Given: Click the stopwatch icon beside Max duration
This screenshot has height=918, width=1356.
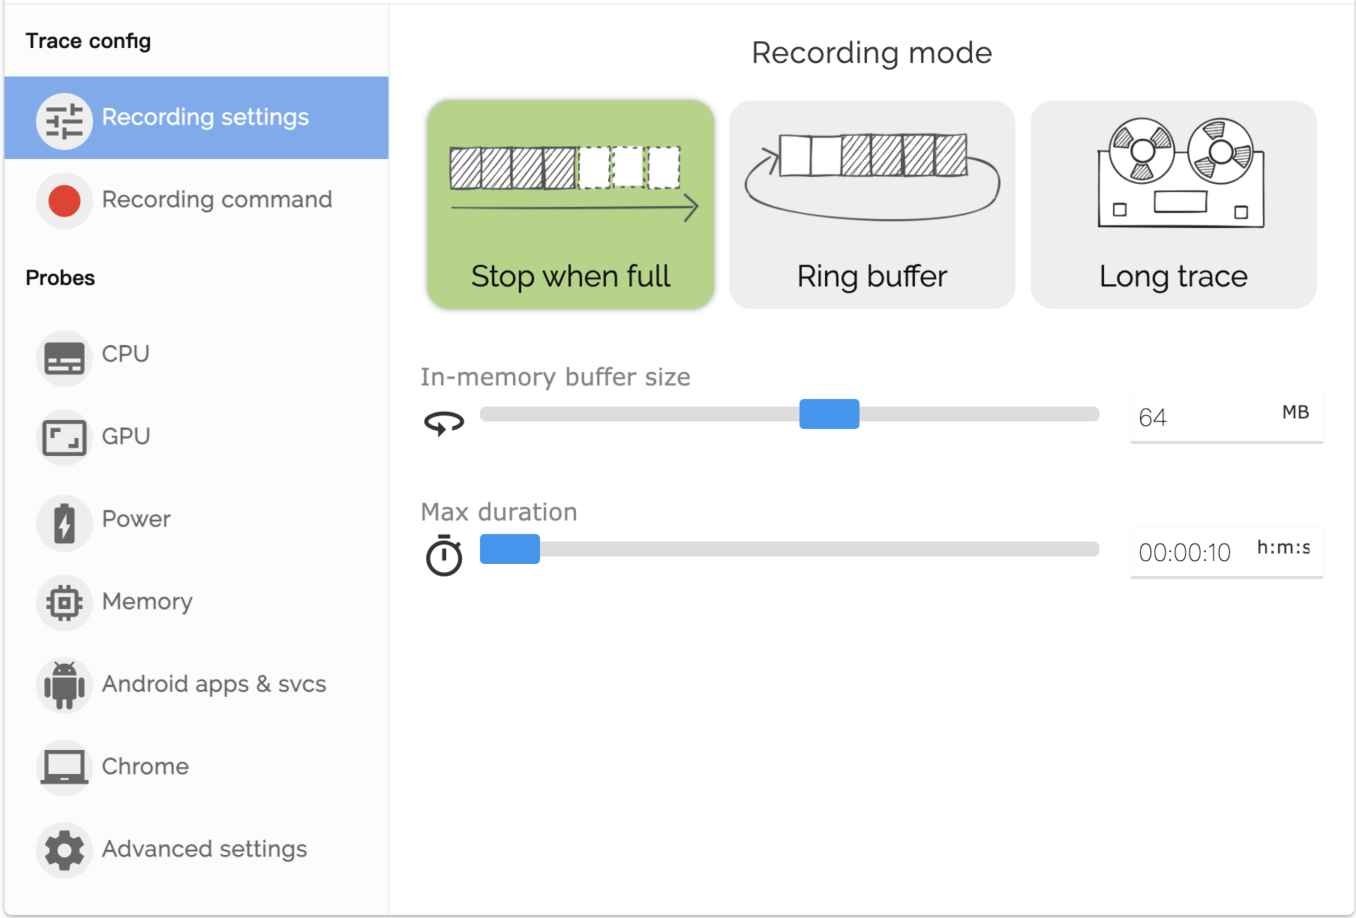Looking at the screenshot, I should pyautogui.click(x=444, y=556).
